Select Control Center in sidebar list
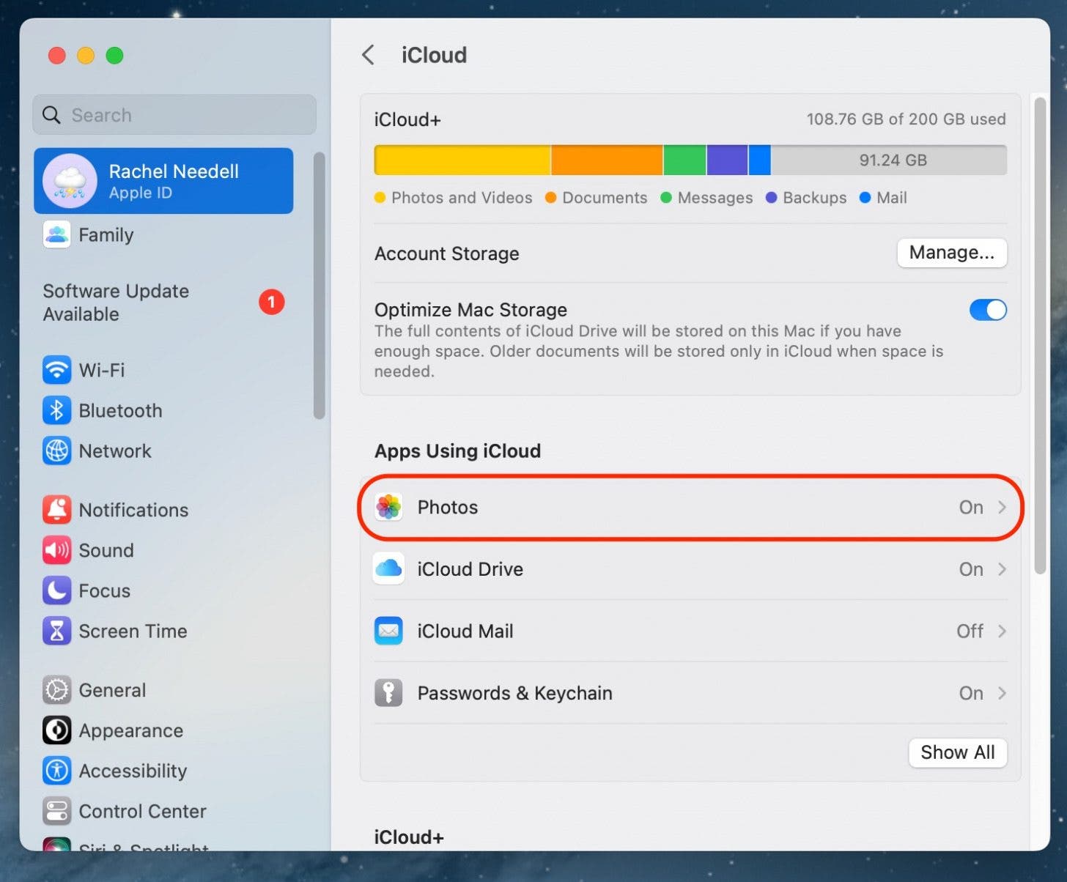The image size is (1067, 882). coord(142,811)
